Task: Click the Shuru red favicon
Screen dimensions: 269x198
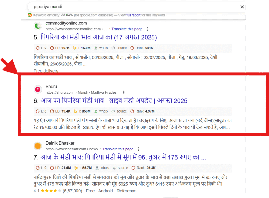Action: (x=38, y=89)
